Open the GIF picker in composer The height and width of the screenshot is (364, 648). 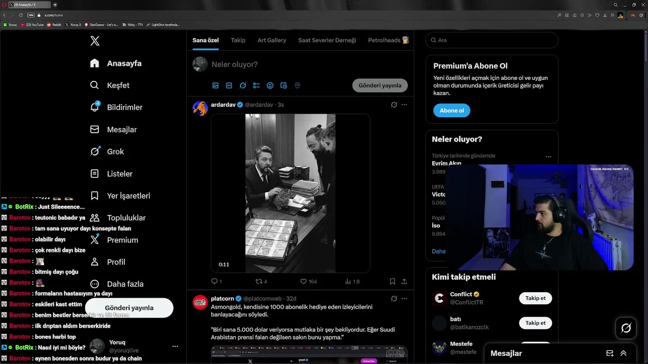coord(229,85)
